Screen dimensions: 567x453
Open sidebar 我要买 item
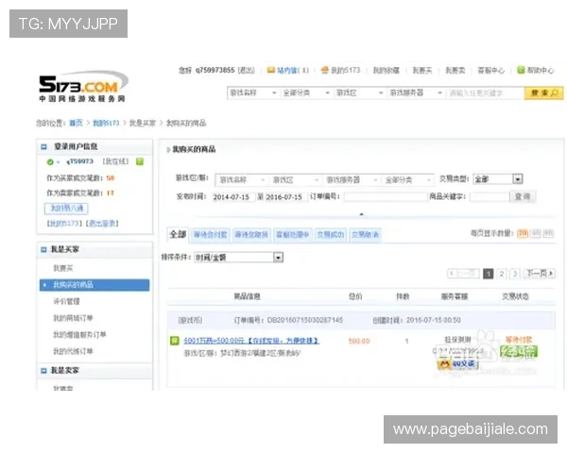point(63,268)
